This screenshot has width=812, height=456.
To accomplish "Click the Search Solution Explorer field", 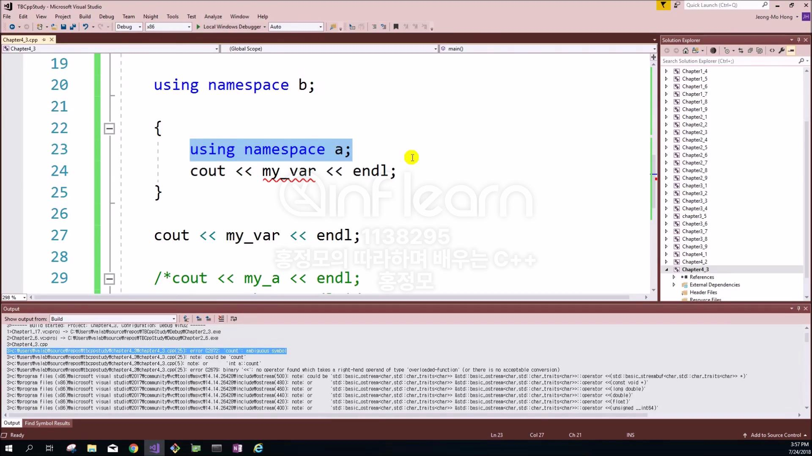I will coord(729,61).
